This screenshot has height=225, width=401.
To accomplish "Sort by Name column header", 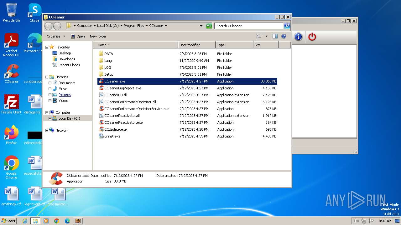I will coord(136,45).
